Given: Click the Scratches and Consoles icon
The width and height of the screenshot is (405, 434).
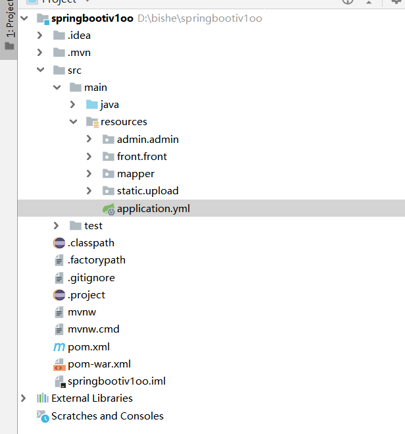Looking at the screenshot, I should click(x=43, y=416).
